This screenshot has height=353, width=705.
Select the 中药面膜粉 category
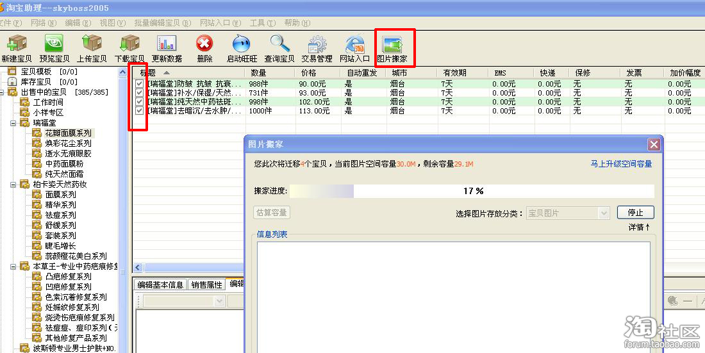64,163
